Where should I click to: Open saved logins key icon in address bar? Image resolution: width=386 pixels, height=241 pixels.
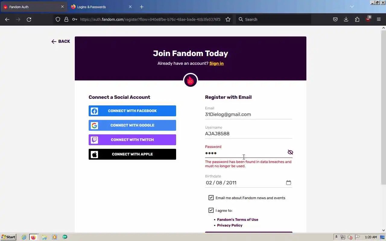click(74, 19)
